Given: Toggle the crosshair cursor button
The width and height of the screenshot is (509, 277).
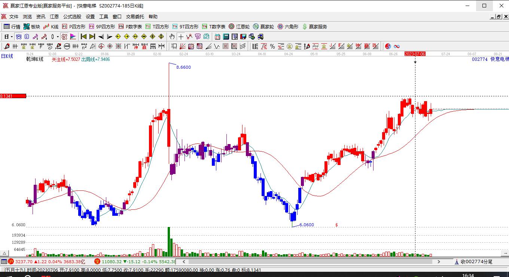Looking at the screenshot, I should tap(181, 37).
